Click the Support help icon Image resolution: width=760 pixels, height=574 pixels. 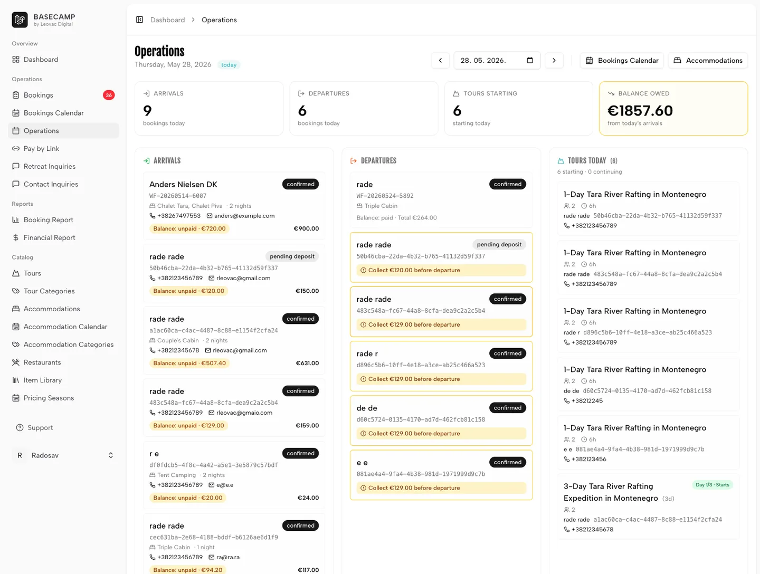click(x=20, y=428)
